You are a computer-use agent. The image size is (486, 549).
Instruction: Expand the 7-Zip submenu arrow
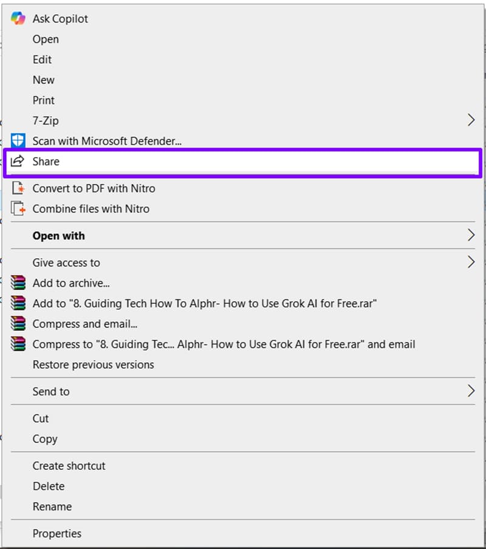tap(471, 120)
